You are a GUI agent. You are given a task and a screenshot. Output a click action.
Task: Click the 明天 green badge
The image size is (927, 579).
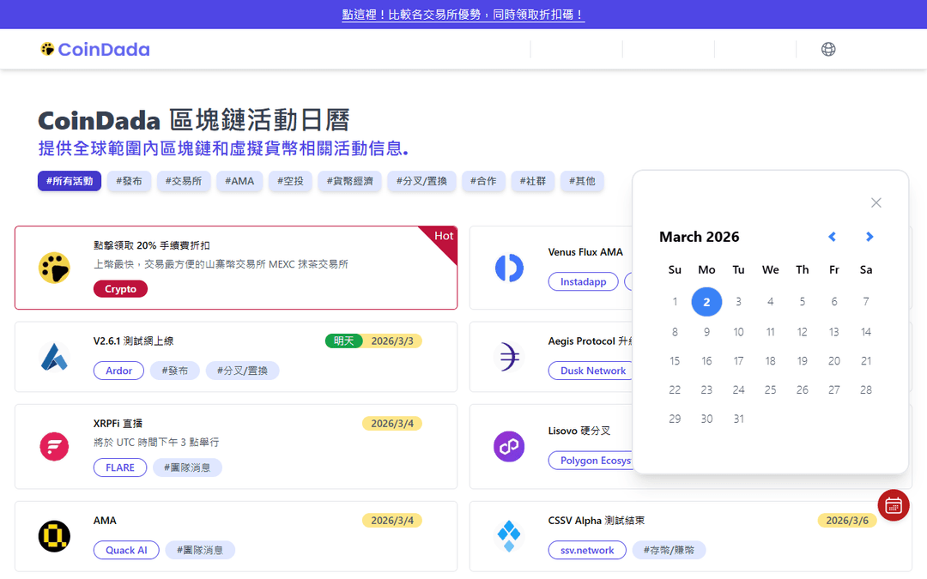coord(343,341)
